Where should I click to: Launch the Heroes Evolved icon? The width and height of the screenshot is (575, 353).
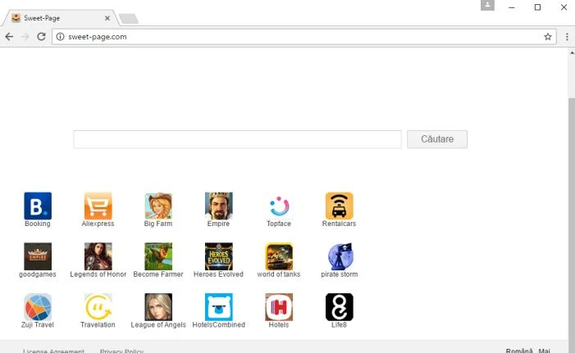pyautogui.click(x=218, y=256)
